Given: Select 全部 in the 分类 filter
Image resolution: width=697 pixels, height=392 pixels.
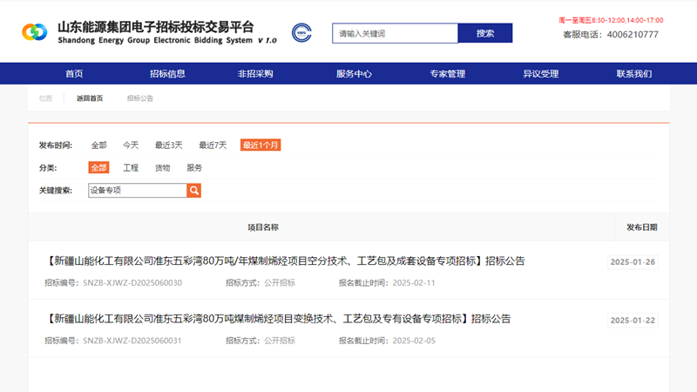Looking at the screenshot, I should click(x=98, y=167).
